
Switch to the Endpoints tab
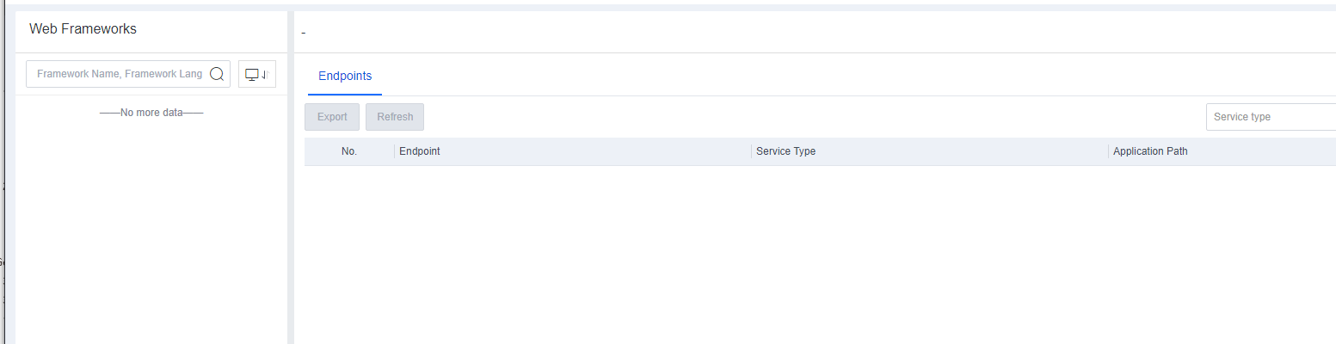[345, 76]
